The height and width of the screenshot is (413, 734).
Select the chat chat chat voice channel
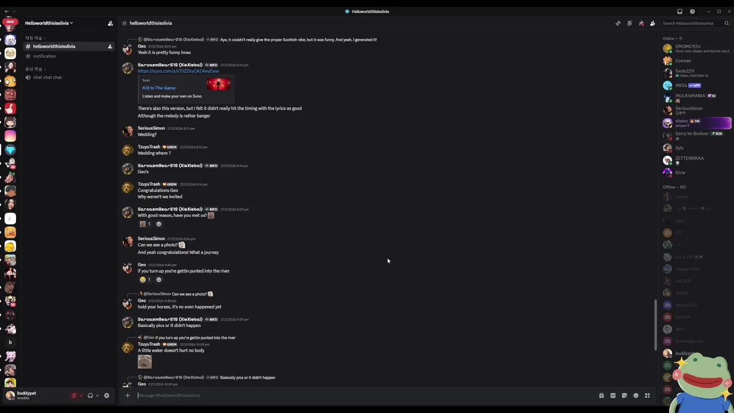pyautogui.click(x=47, y=77)
